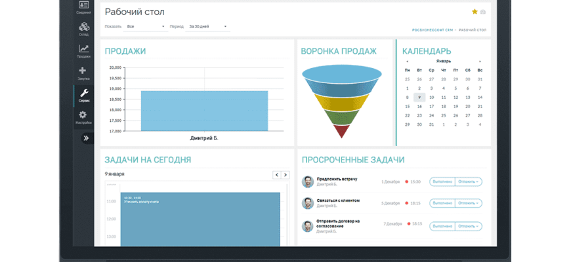
Task: Go to next day in today's tasks
Action: pos(285,175)
